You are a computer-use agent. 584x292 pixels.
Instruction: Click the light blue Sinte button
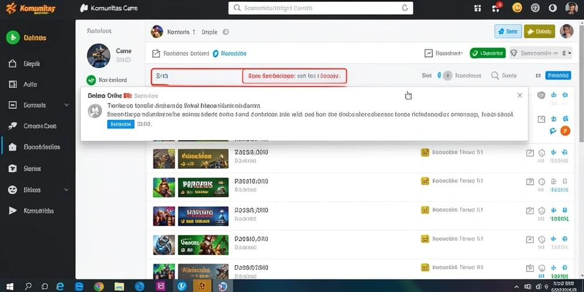[x=508, y=32]
